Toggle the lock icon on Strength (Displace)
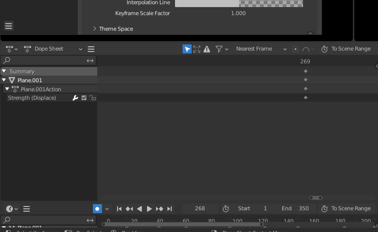 [92, 98]
